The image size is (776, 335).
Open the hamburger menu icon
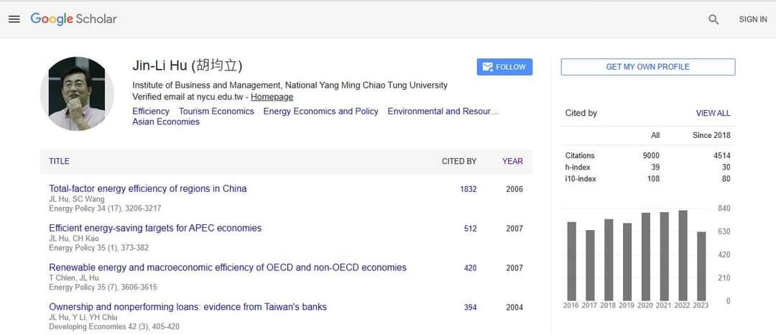(x=14, y=19)
